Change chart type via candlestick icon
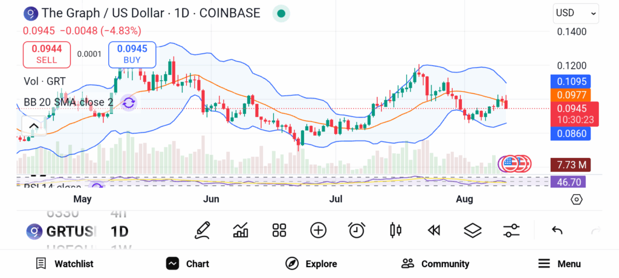This screenshot has height=278, width=619. pyautogui.click(x=395, y=230)
